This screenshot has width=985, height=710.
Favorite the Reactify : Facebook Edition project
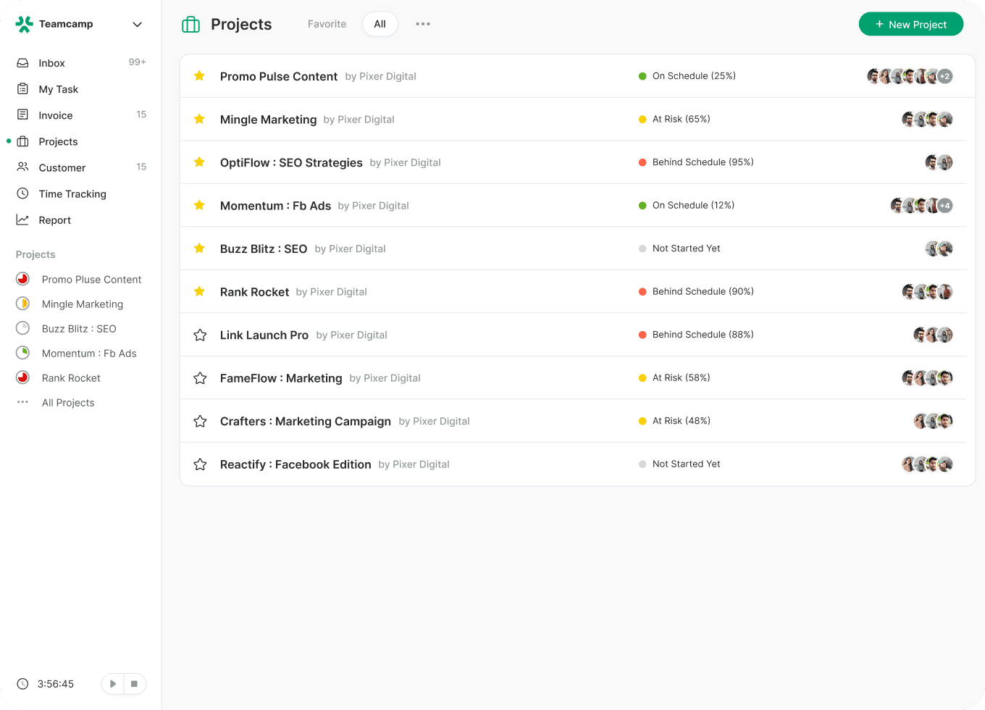(200, 464)
